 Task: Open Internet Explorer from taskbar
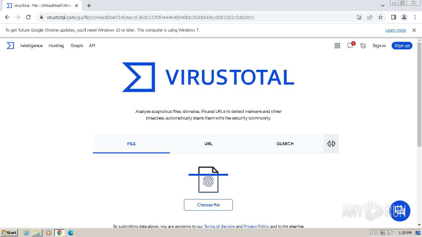click(x=26, y=233)
